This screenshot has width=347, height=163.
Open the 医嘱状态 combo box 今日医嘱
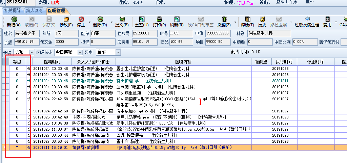[x=68, y=52]
